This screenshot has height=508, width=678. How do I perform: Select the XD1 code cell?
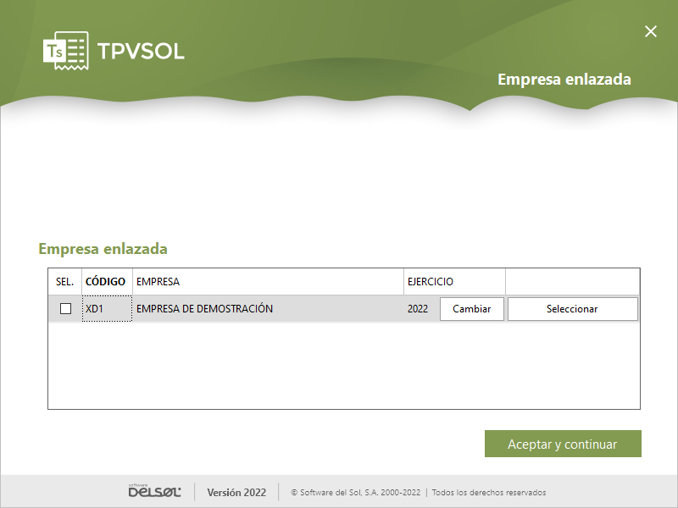coord(107,308)
